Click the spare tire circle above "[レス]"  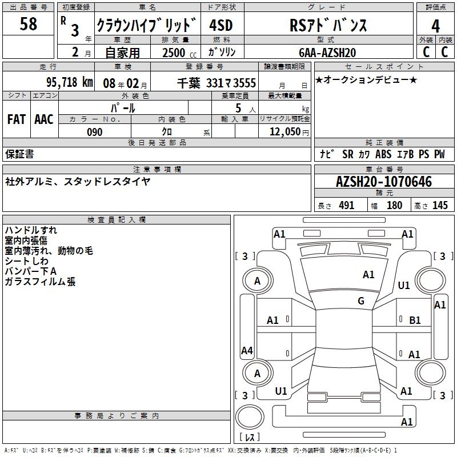(250, 417)
